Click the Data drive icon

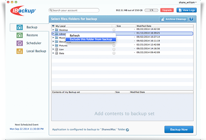[56, 53]
